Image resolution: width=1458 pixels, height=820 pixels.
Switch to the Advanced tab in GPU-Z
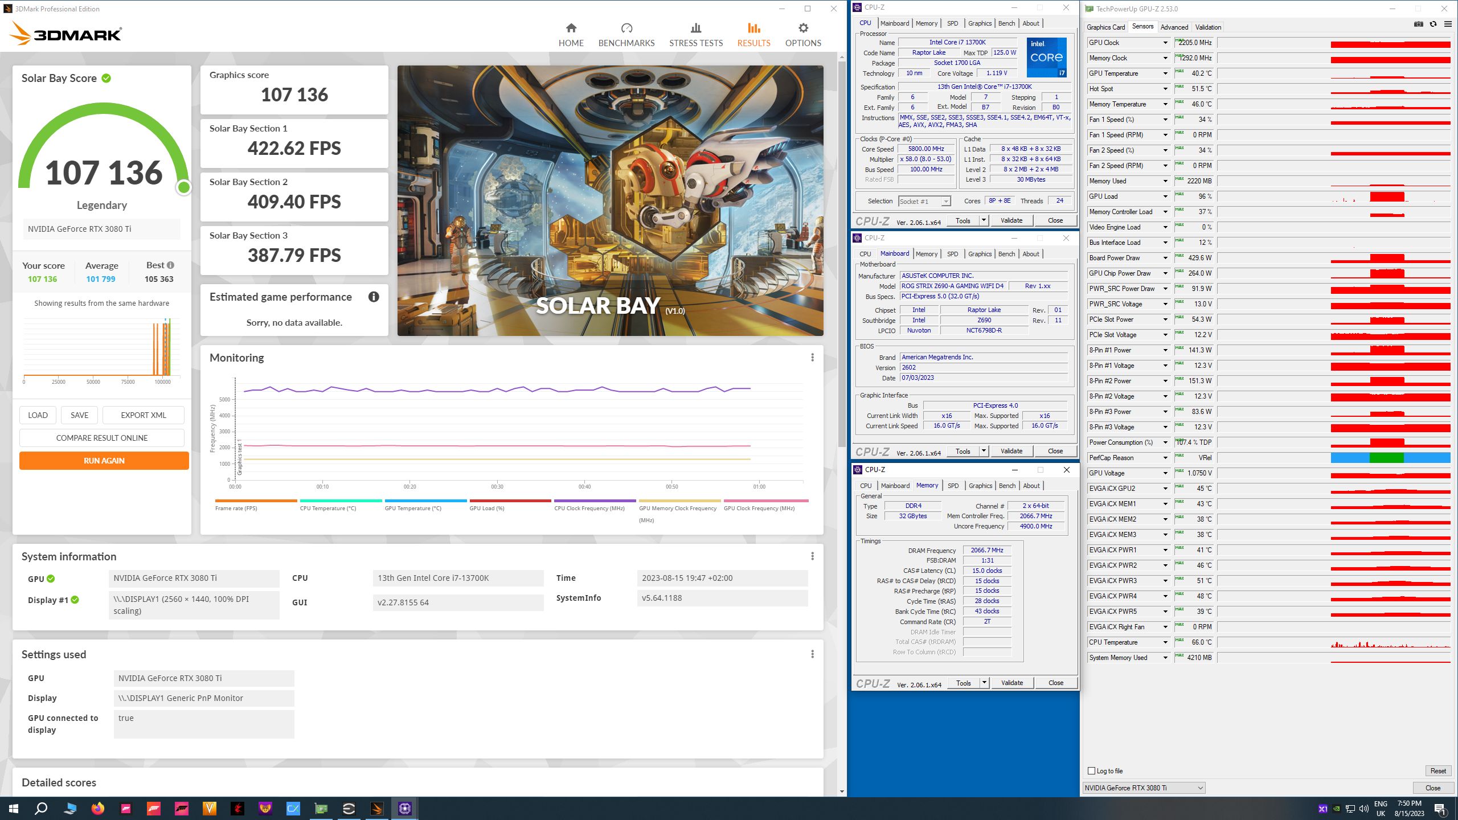(x=1174, y=27)
